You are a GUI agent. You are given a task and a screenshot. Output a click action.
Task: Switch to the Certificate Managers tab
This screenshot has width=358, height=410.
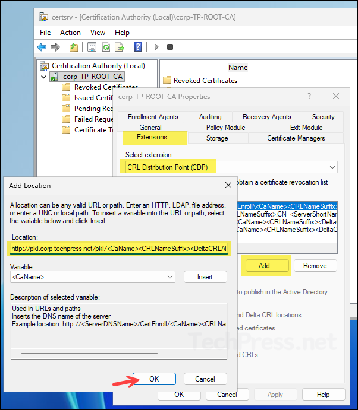coord(296,138)
